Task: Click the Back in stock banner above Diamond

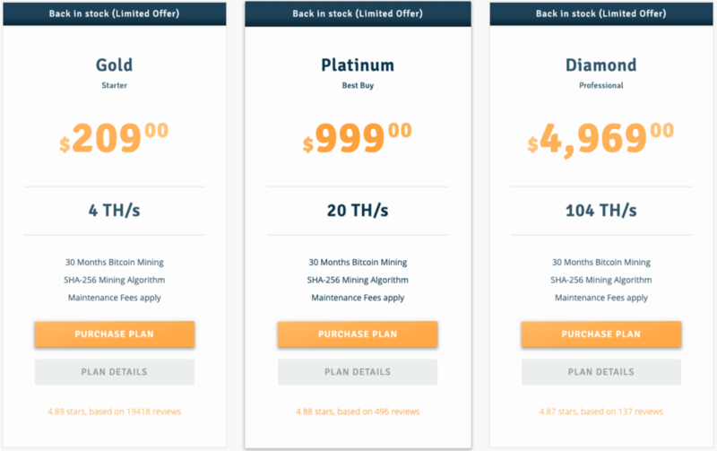Action: pyautogui.click(x=601, y=13)
